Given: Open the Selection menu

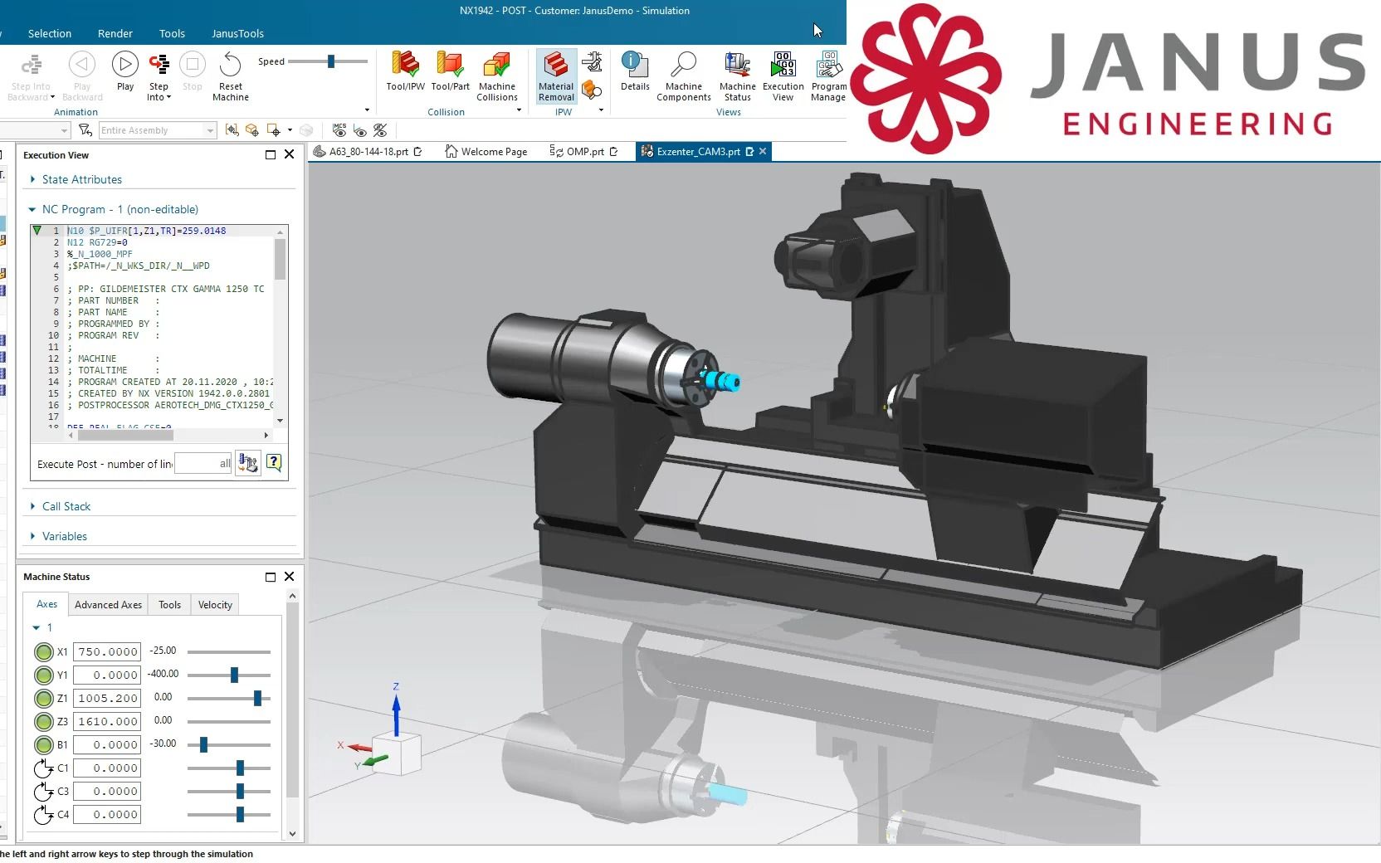Looking at the screenshot, I should [50, 34].
